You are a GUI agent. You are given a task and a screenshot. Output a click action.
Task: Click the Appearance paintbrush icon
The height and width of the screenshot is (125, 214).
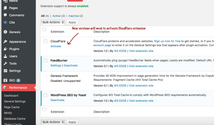tap(5, 42)
